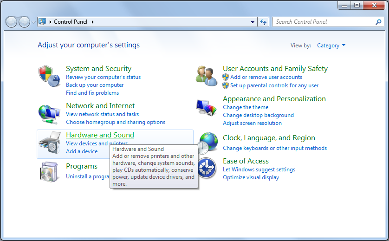Open the View by Category dropdown
Image resolution: width=389 pixels, height=241 pixels.
point(331,46)
